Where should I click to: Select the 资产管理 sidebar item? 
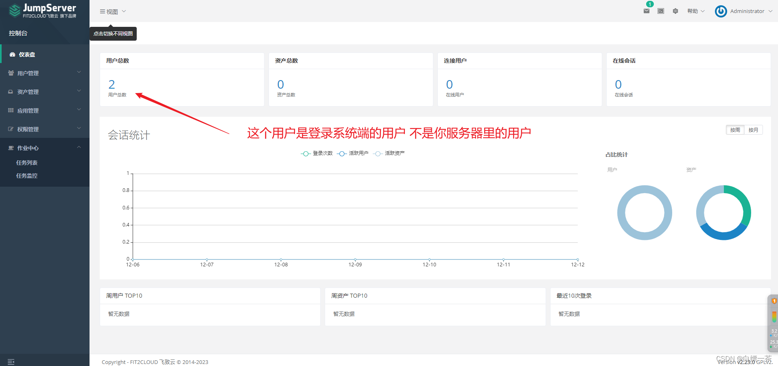tap(45, 91)
